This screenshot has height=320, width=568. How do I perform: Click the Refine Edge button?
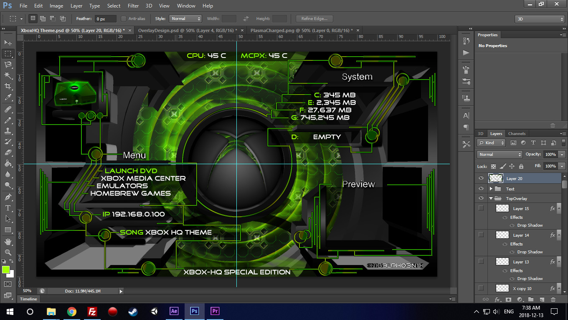pos(314,18)
